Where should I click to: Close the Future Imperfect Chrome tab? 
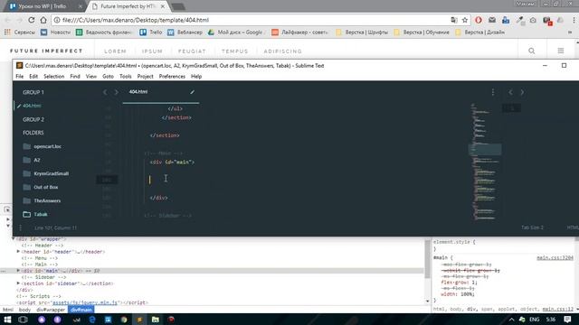pyautogui.click(x=163, y=6)
